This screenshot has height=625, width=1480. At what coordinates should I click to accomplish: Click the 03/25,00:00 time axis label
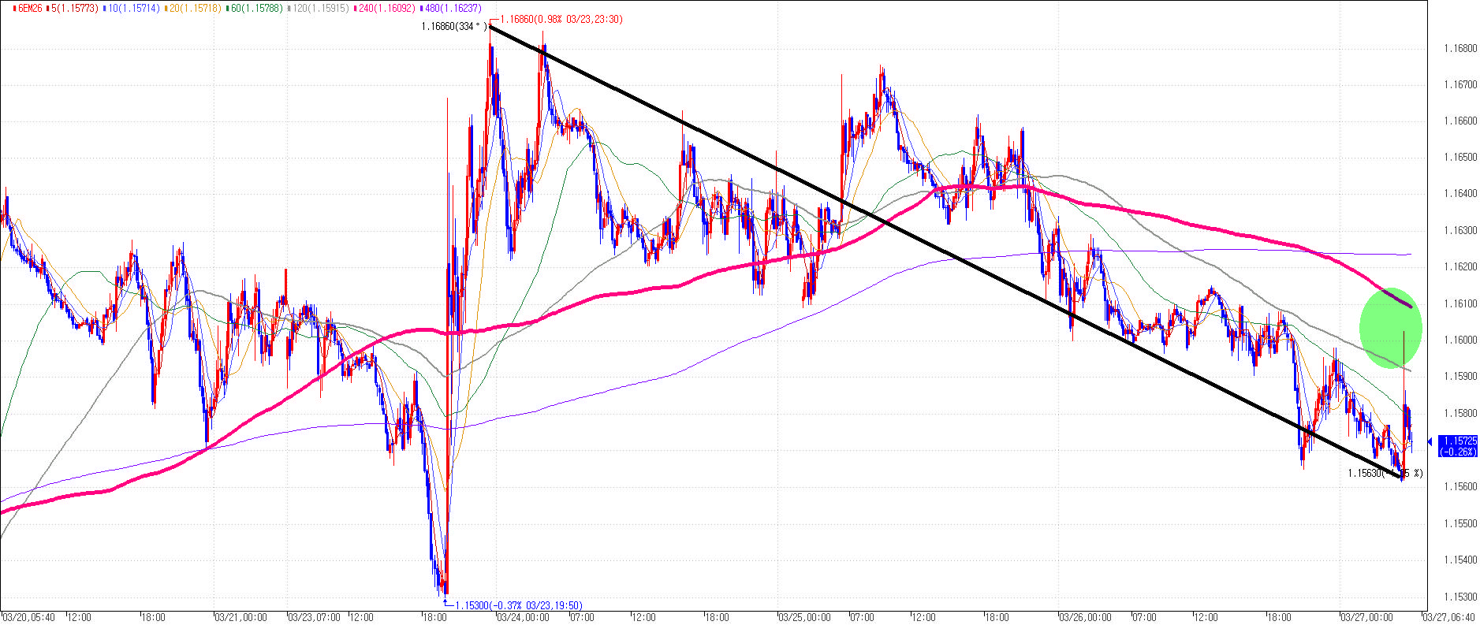(x=804, y=617)
